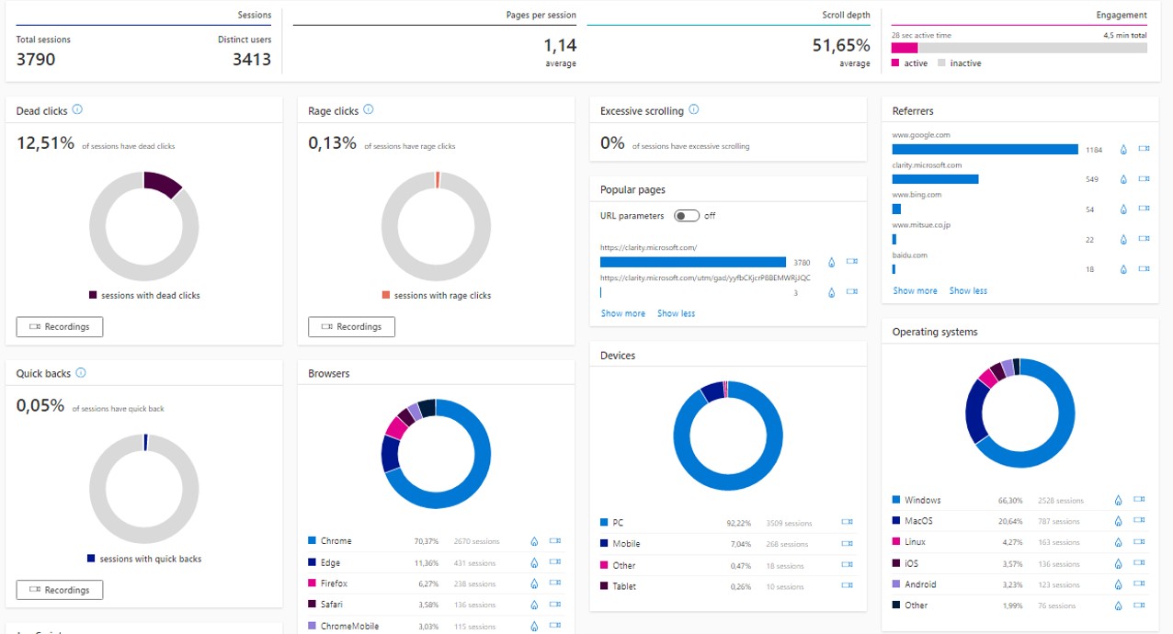View heatmap for Chrome browser sessions
The image size is (1173, 634).
click(x=534, y=541)
